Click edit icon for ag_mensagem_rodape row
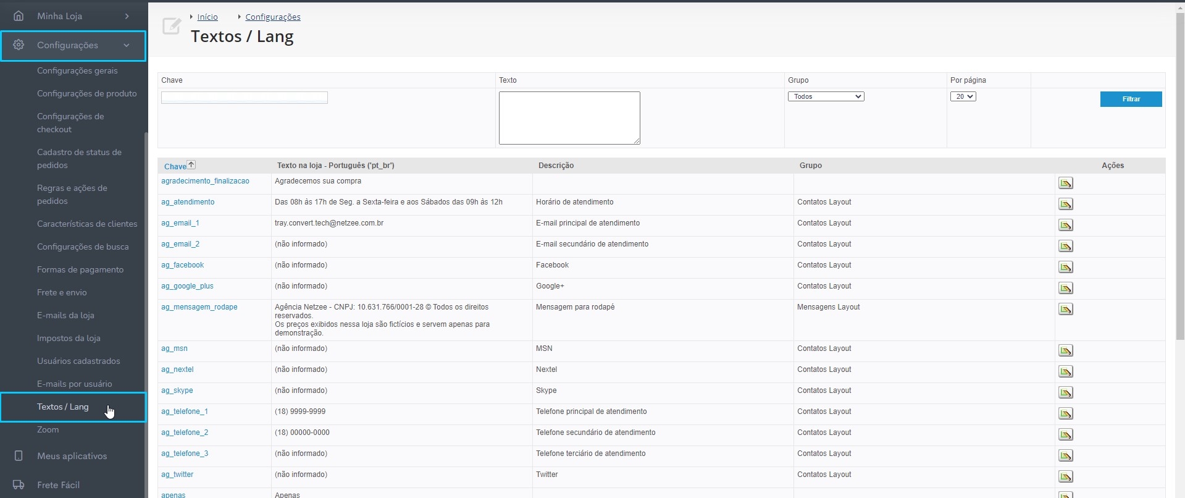 [x=1065, y=310]
